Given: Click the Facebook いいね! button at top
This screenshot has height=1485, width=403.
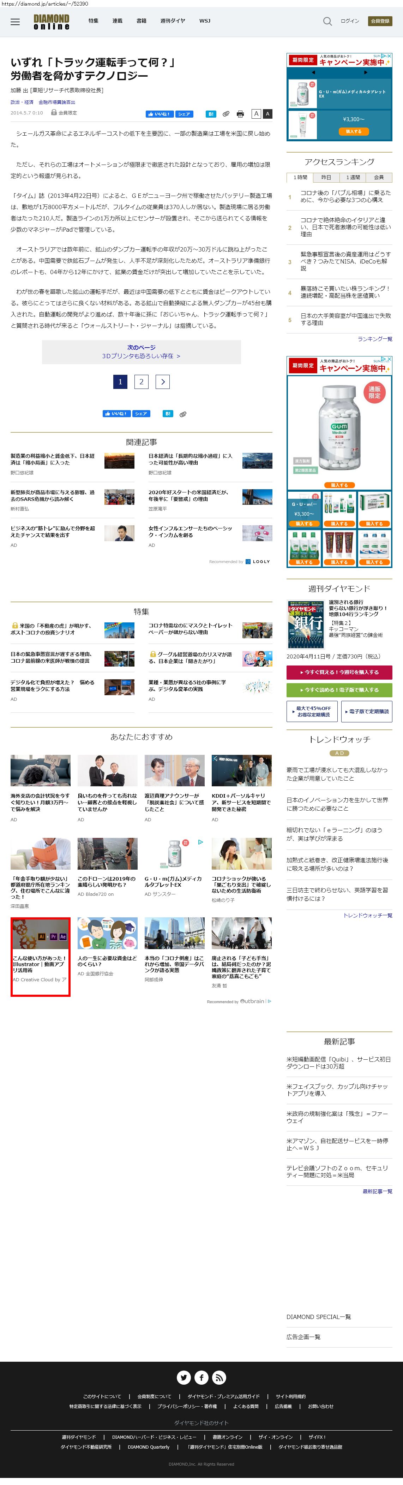Looking at the screenshot, I should click(x=160, y=114).
